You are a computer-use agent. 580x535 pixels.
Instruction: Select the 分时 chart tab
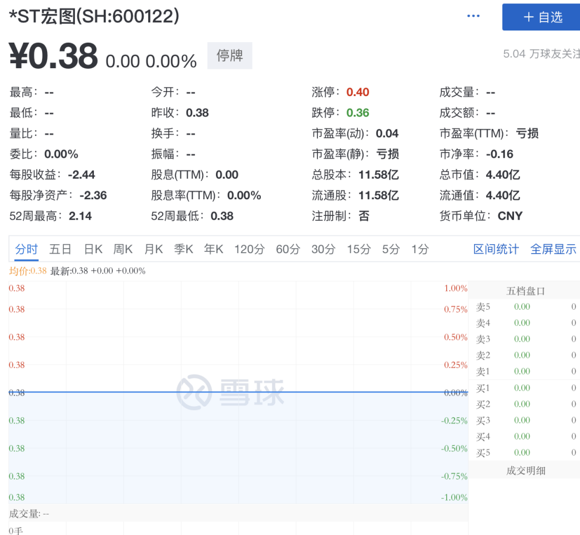tap(26, 249)
